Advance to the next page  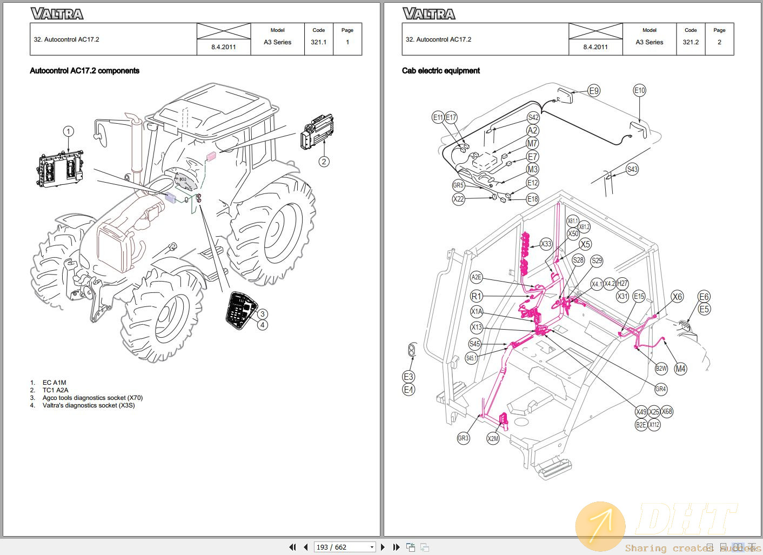pyautogui.click(x=383, y=547)
